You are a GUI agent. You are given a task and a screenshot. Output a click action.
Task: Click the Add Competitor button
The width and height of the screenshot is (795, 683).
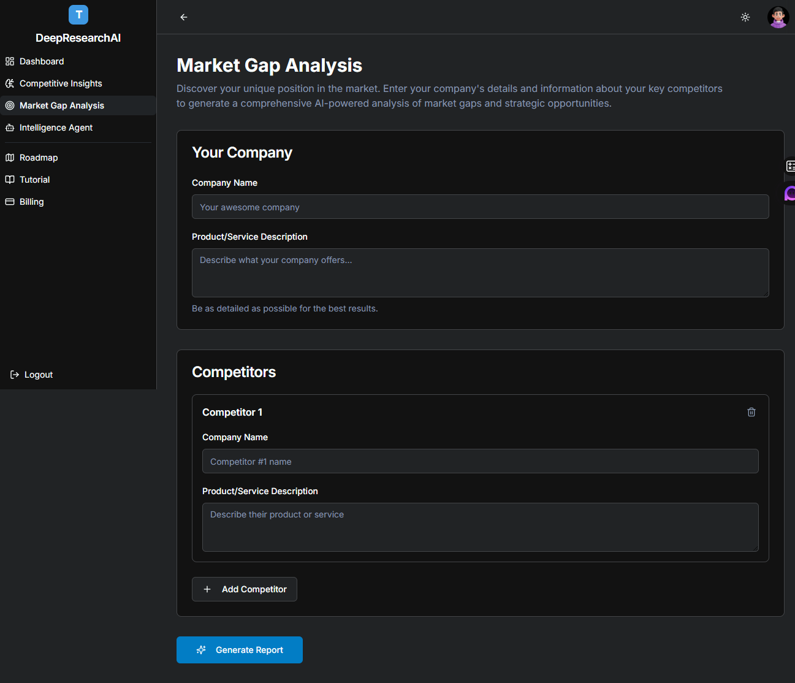point(244,589)
